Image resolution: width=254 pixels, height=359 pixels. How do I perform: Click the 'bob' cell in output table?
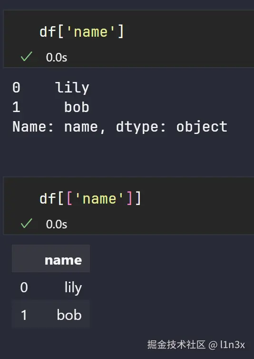69,315
